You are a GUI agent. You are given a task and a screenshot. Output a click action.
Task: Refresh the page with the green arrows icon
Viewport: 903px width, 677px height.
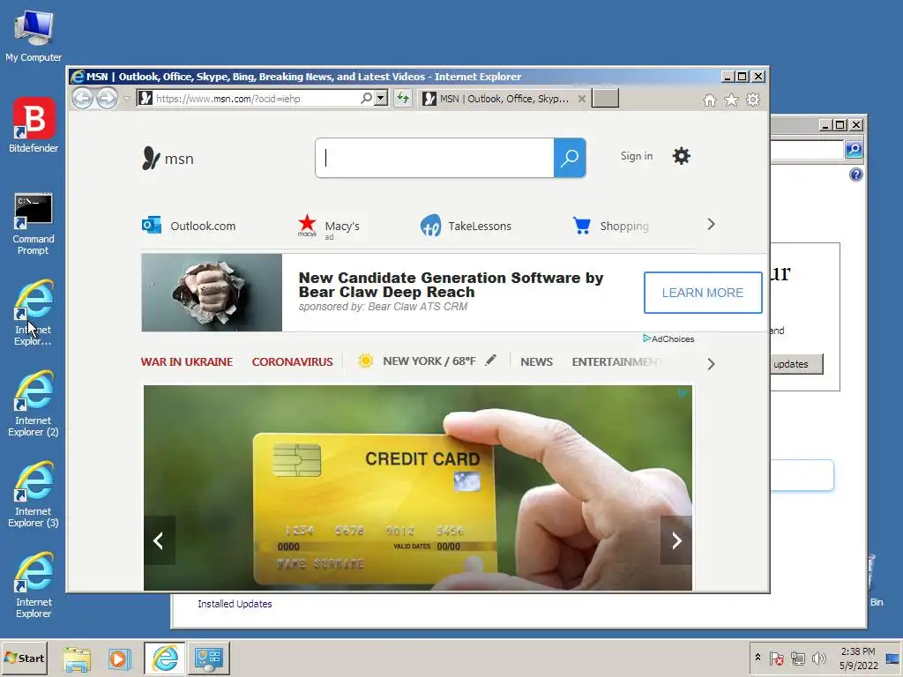point(402,99)
